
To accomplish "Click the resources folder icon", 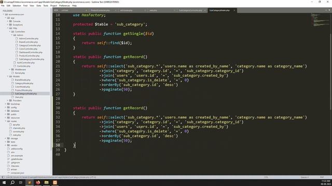I will tap(8, 118).
